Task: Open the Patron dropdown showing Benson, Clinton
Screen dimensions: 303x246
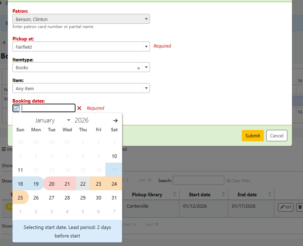Action: (81, 19)
